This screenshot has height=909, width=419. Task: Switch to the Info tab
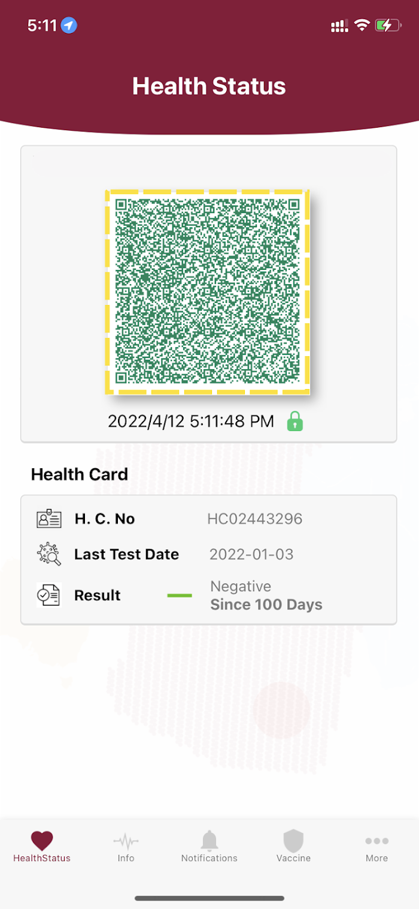pos(126,846)
